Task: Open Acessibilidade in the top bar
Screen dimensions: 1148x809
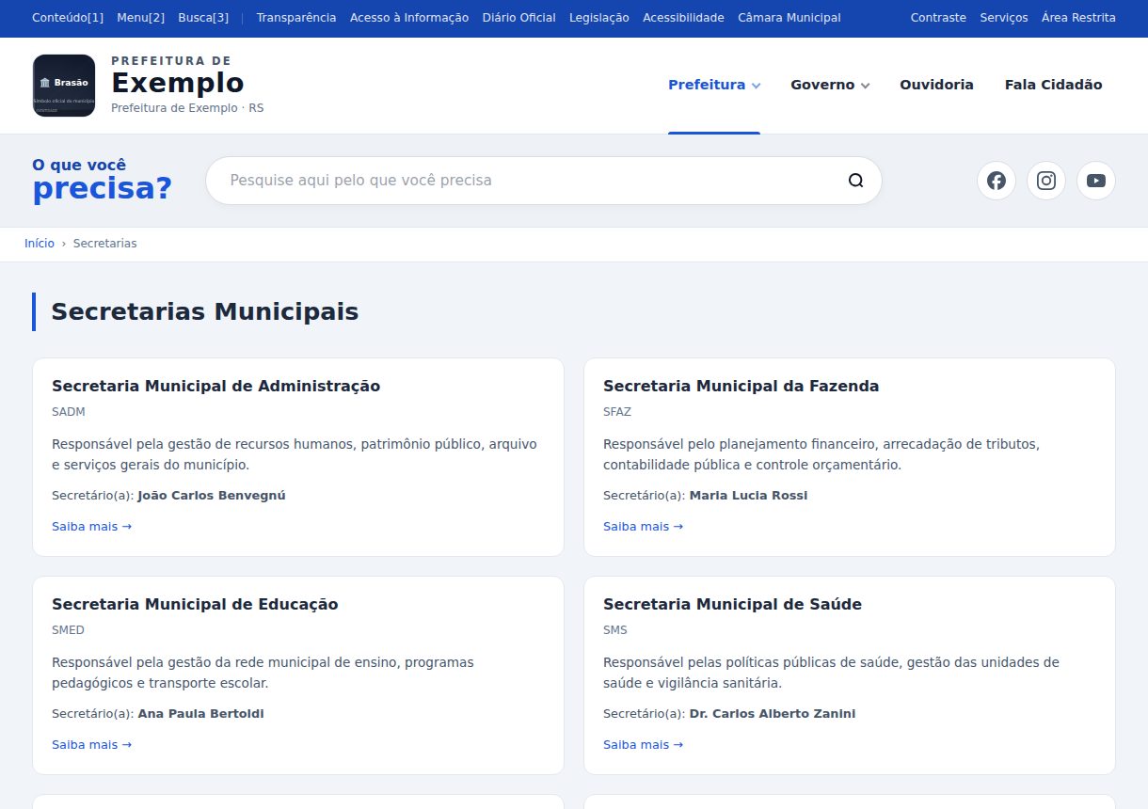Action: [x=683, y=18]
